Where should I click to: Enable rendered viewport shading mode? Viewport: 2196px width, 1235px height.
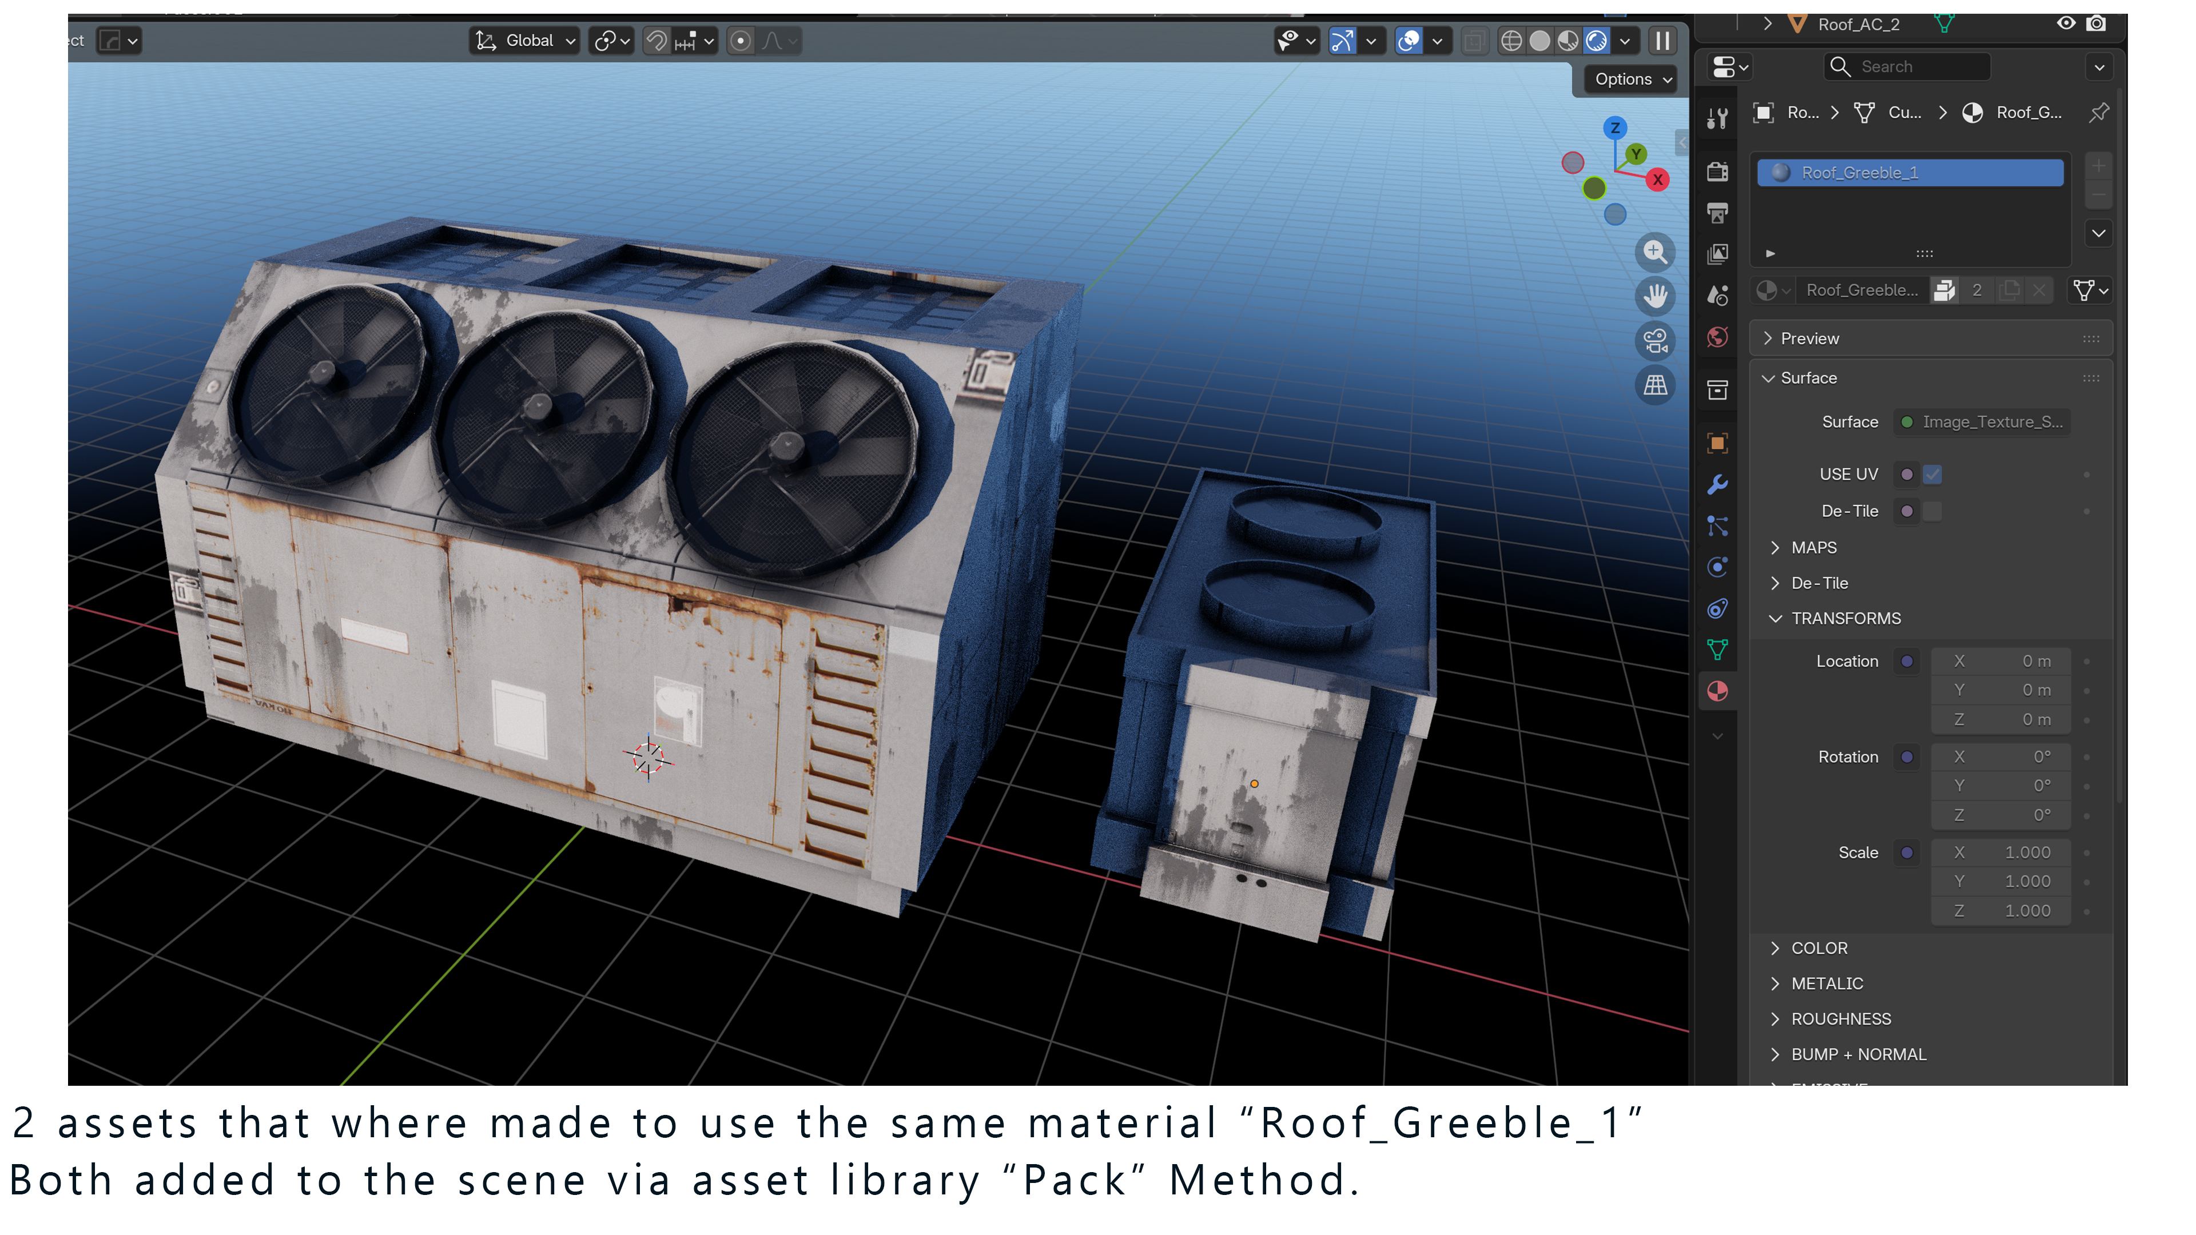[x=1597, y=40]
